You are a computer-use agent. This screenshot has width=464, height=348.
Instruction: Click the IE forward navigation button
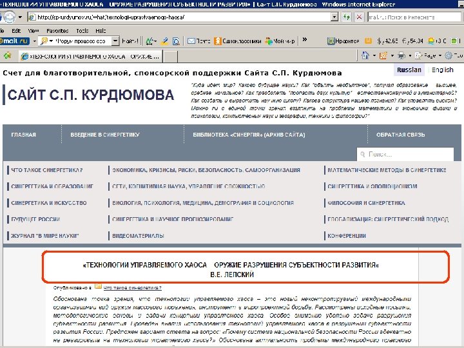tap(9, 17)
